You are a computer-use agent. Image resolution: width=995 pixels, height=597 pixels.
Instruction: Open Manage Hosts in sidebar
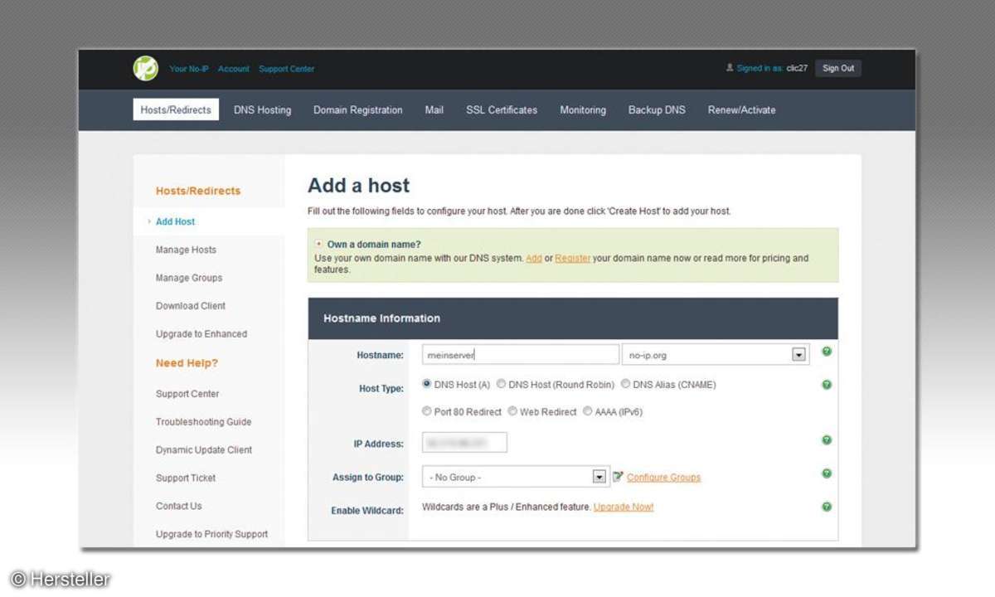pyautogui.click(x=186, y=250)
